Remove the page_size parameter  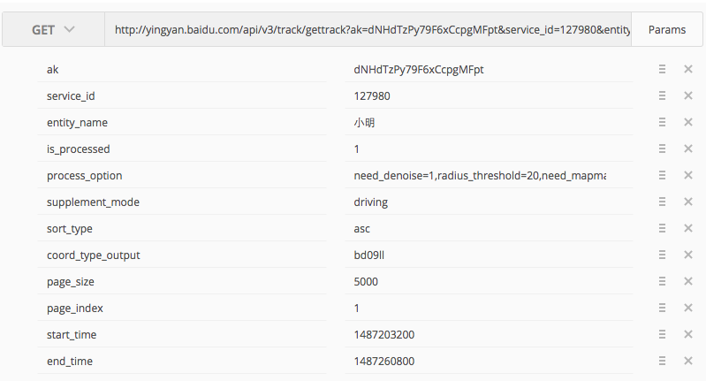point(688,282)
